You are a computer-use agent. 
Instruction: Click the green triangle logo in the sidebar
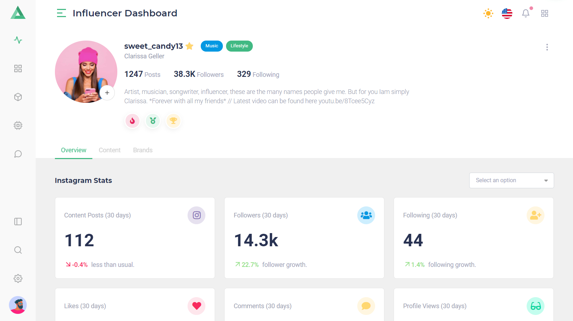pos(18,13)
